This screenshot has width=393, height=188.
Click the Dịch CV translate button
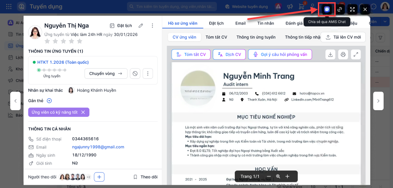click(229, 54)
